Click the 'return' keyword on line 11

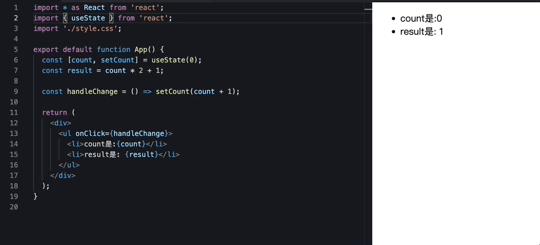[54, 113]
